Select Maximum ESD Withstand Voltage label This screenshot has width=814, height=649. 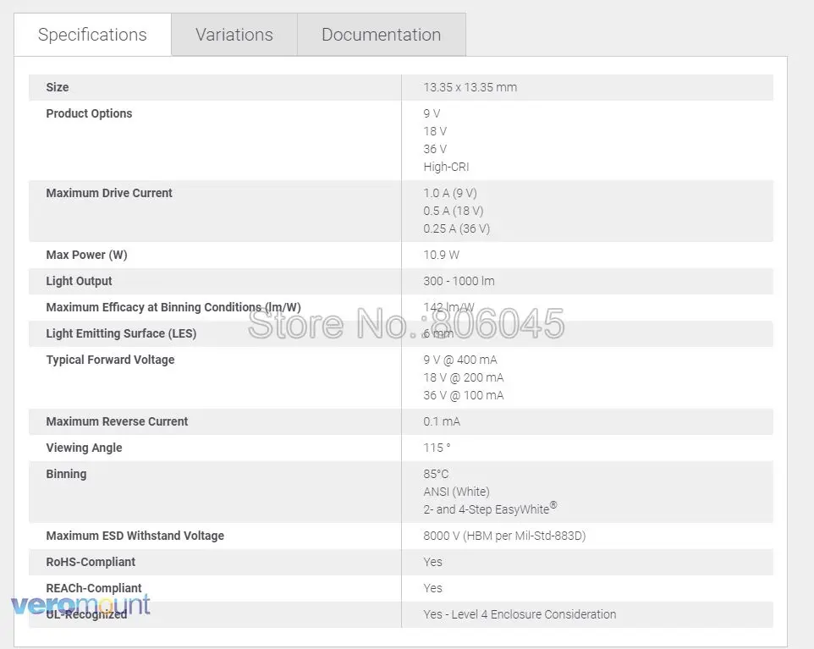coord(135,536)
